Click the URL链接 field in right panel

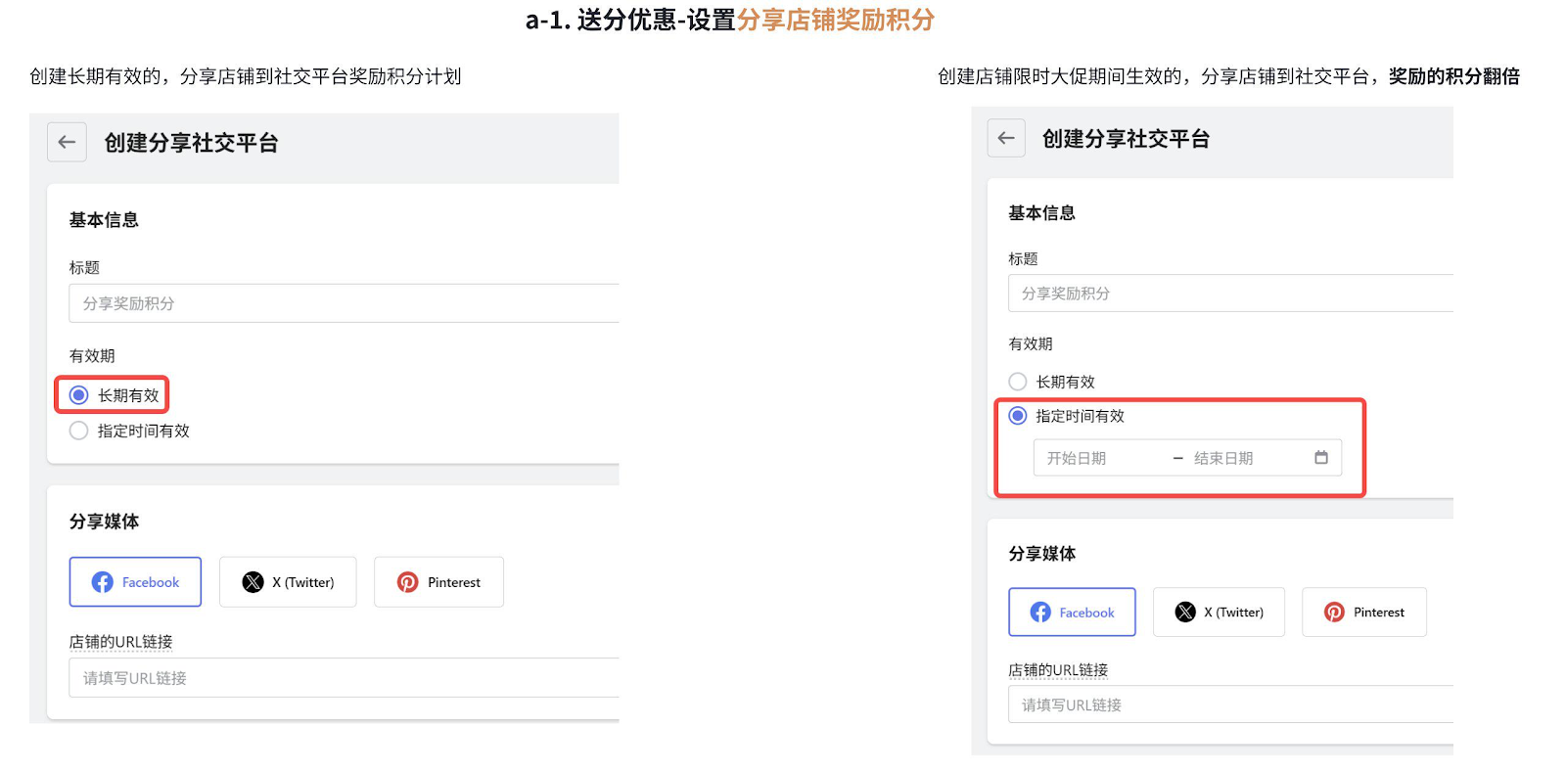pyautogui.click(x=1229, y=705)
